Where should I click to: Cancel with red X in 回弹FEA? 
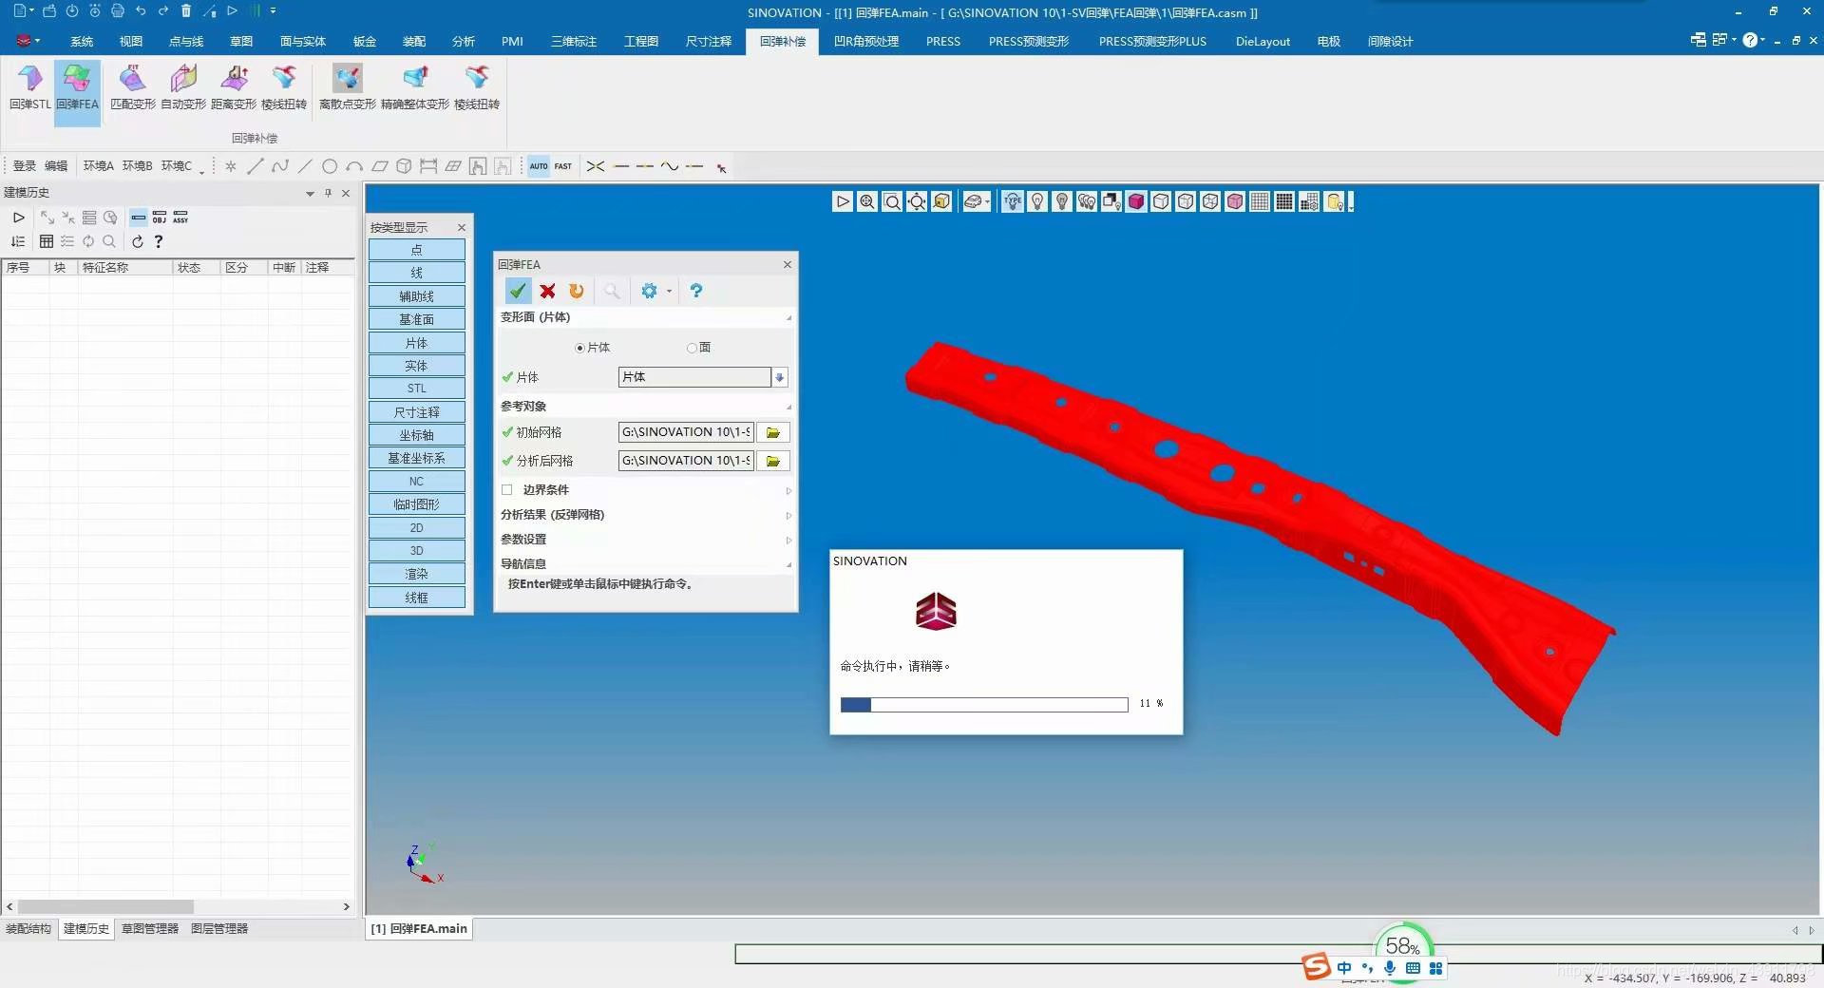pyautogui.click(x=548, y=291)
